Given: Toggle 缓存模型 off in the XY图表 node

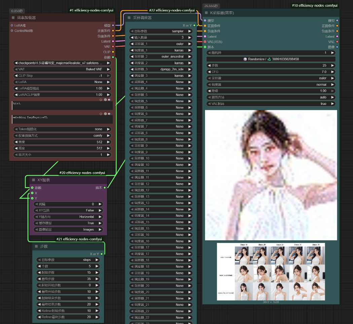Looking at the screenshot, I should (68, 223).
